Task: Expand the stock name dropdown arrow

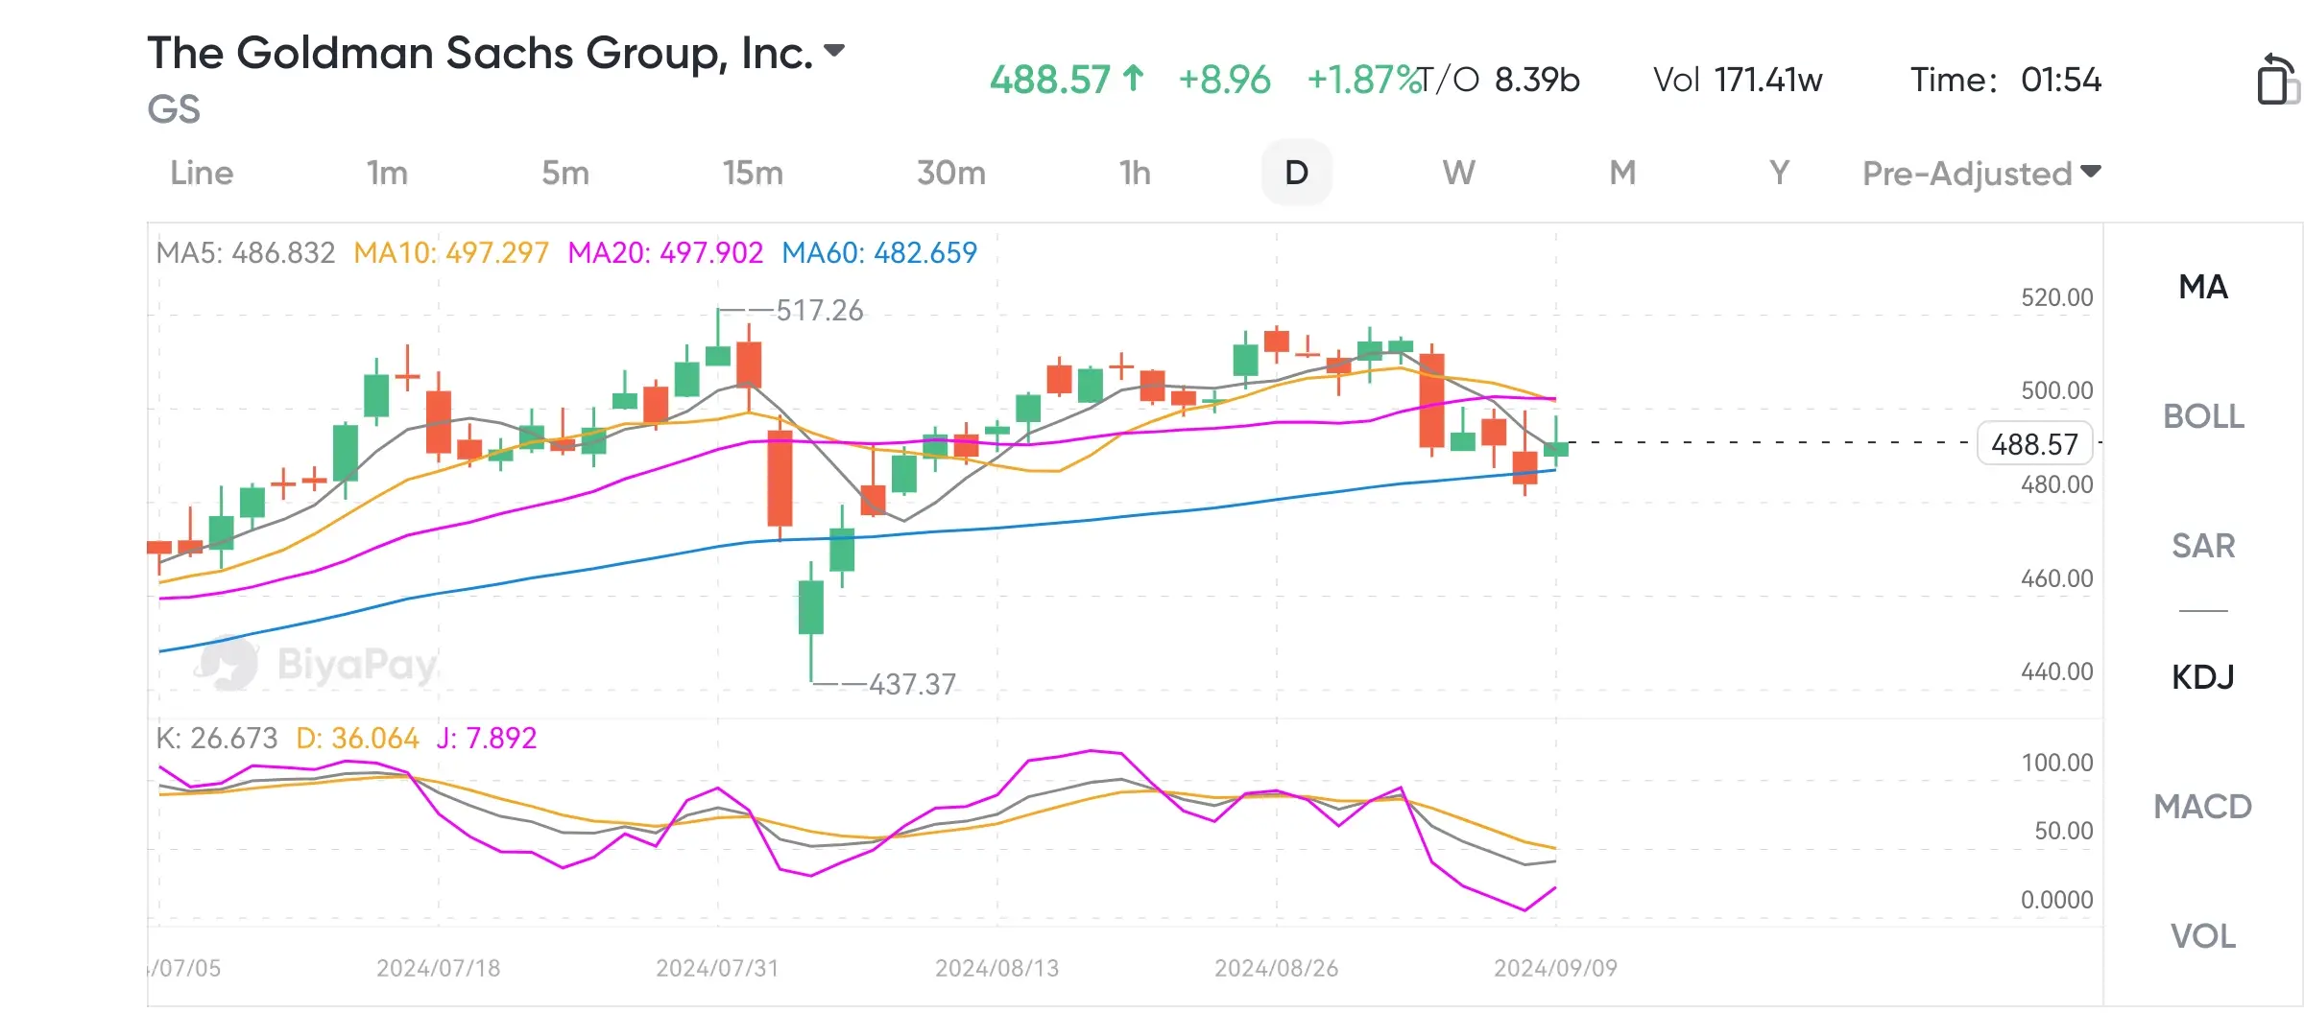Action: click(x=834, y=51)
